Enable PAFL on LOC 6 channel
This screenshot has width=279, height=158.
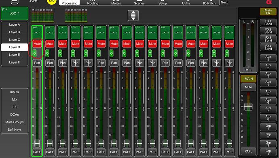(x=101, y=152)
